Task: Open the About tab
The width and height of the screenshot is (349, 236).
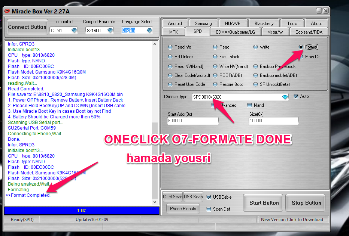Action: (316, 23)
